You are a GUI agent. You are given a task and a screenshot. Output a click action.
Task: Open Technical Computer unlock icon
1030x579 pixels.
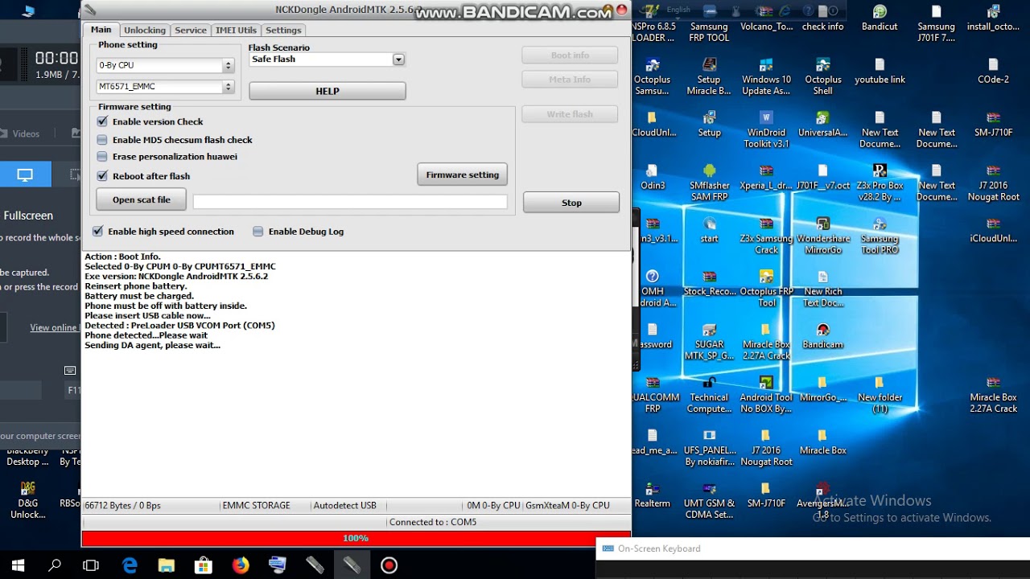tap(709, 395)
